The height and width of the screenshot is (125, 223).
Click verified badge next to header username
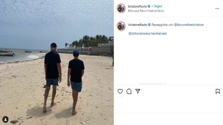coord(149,6)
